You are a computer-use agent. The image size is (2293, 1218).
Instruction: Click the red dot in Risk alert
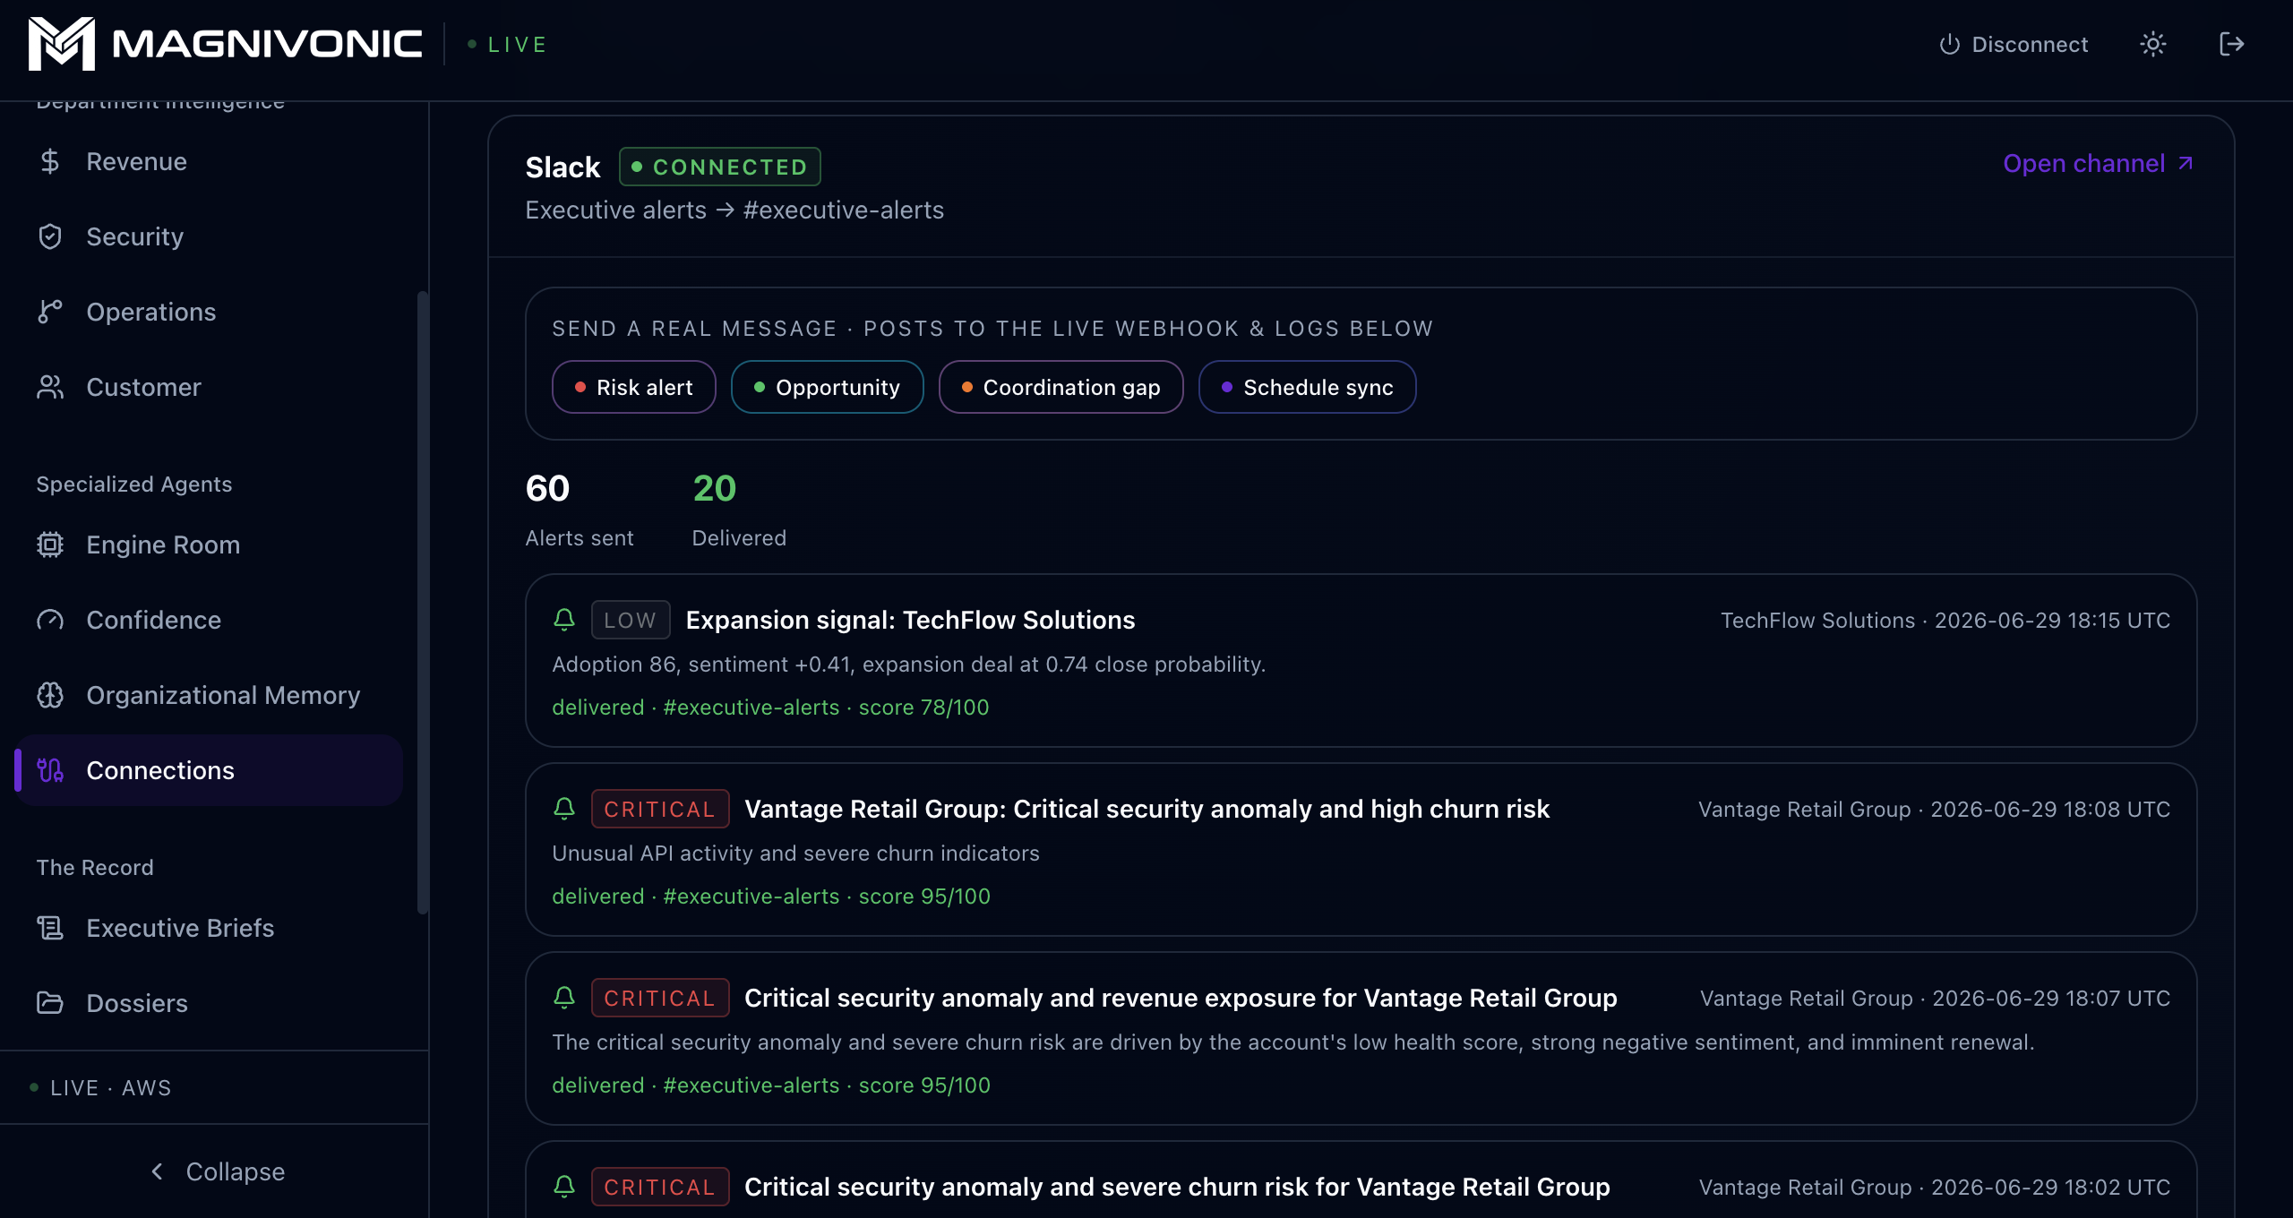[x=580, y=387]
